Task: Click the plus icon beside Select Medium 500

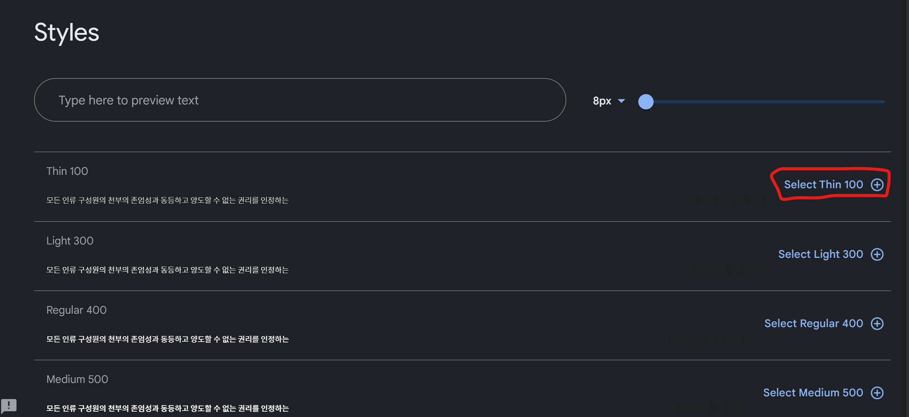Action: pyautogui.click(x=877, y=393)
